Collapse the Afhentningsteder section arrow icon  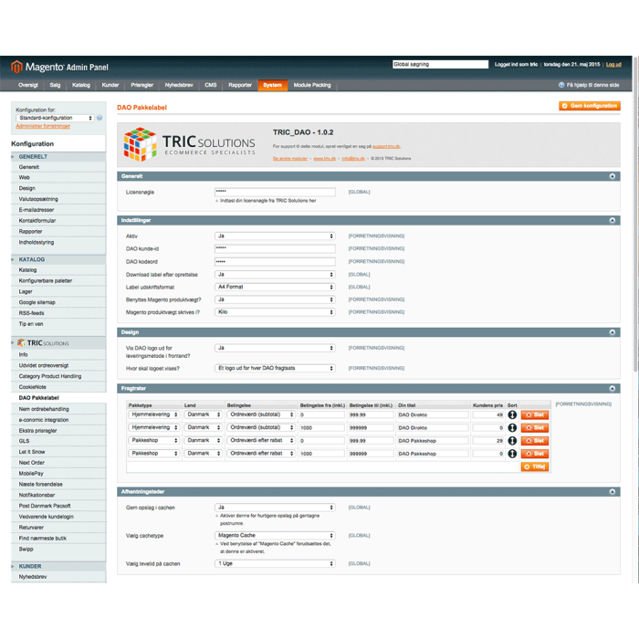pos(612,492)
